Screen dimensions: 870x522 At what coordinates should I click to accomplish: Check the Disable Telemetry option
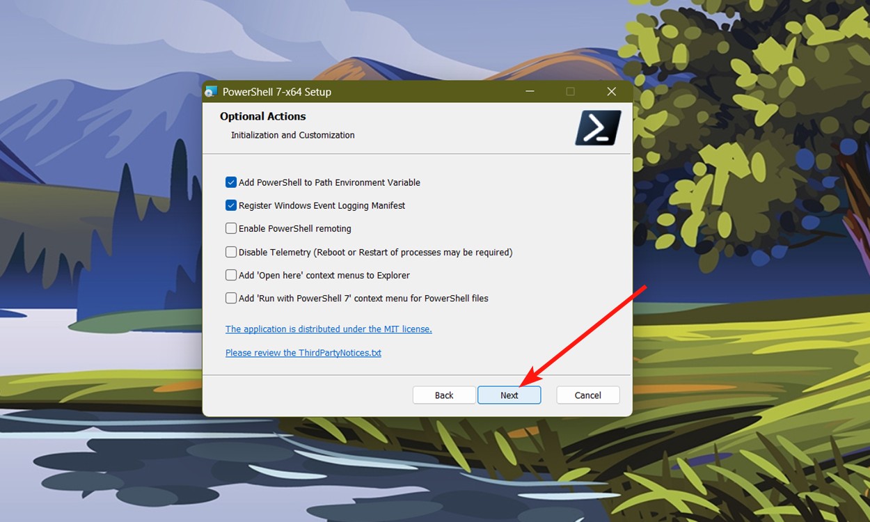[x=231, y=251]
